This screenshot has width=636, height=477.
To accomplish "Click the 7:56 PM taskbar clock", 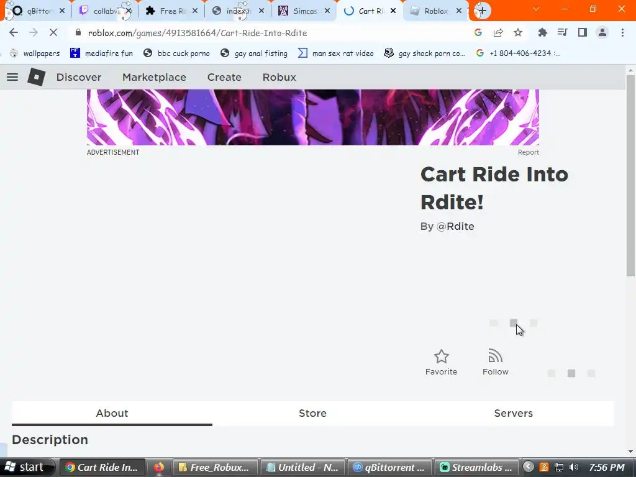I will [x=607, y=467].
